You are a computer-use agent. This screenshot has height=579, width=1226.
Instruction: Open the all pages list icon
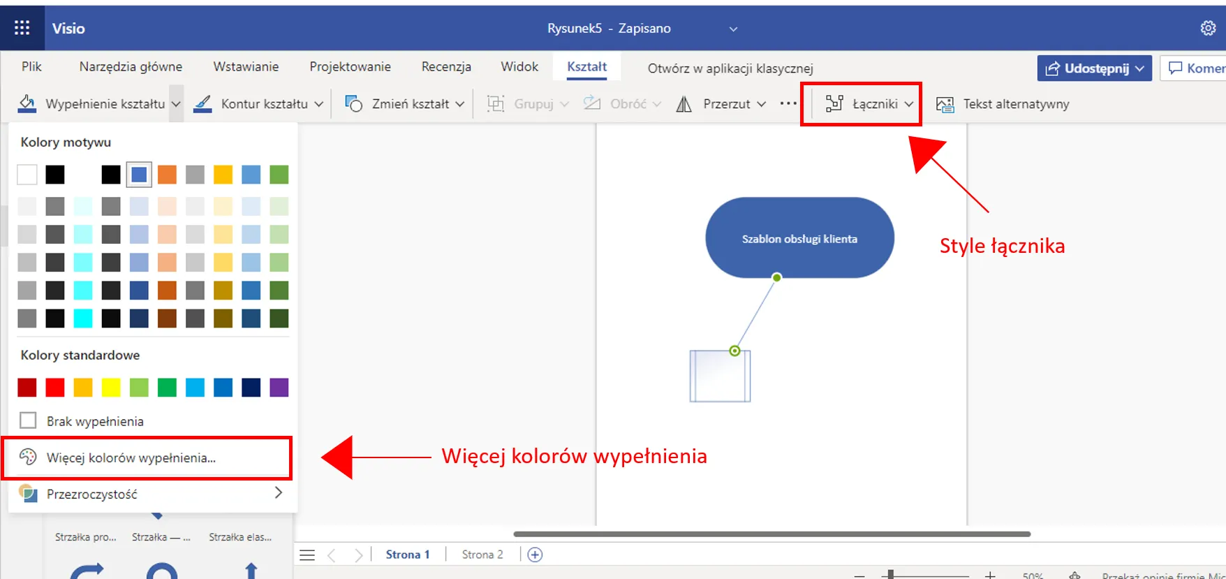click(307, 555)
